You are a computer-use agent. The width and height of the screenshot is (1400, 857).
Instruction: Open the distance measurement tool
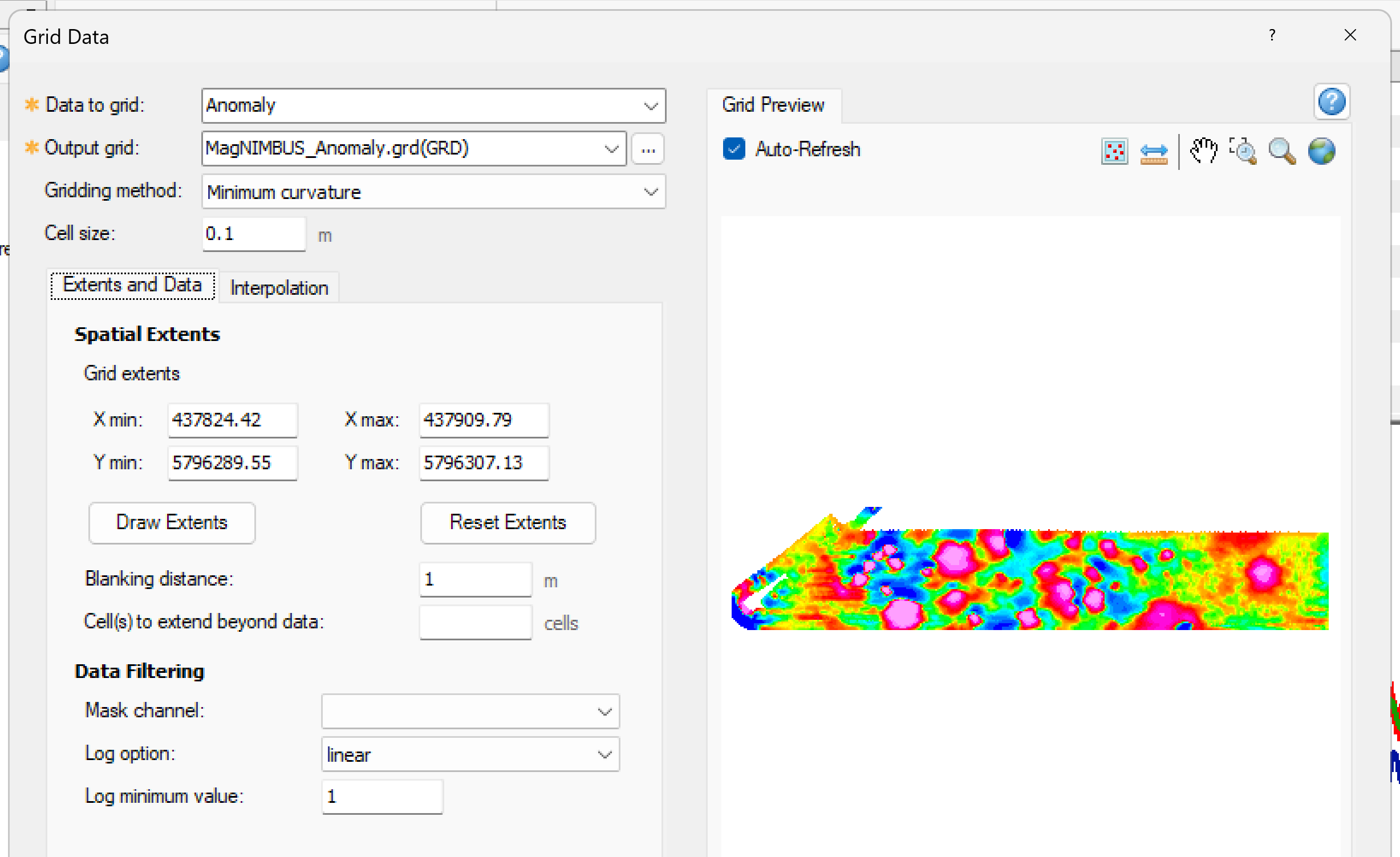[x=1154, y=151]
